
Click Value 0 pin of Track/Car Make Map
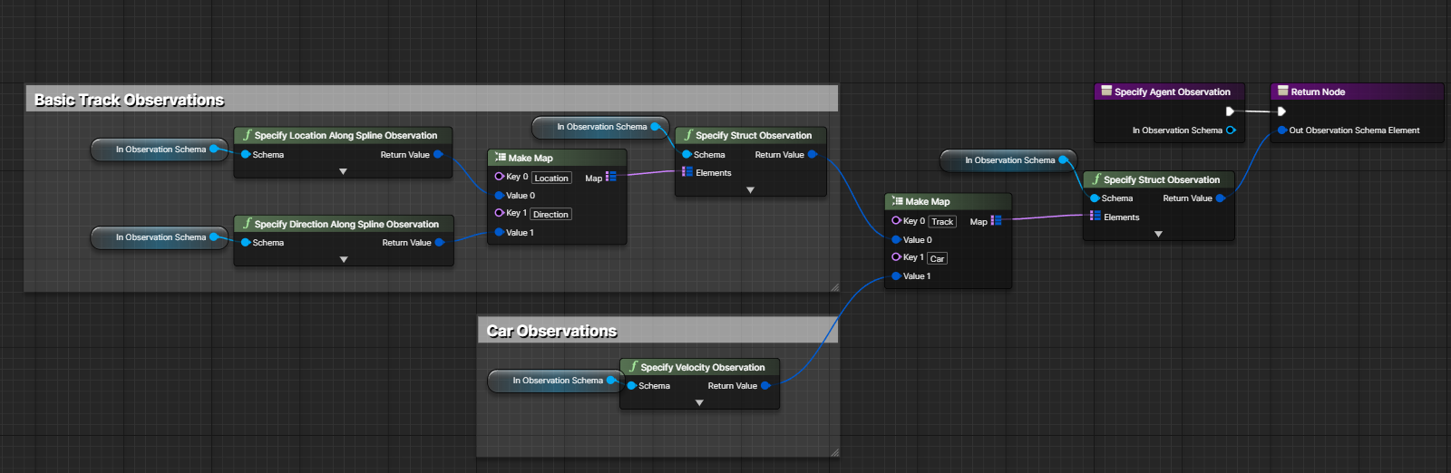[x=896, y=240]
